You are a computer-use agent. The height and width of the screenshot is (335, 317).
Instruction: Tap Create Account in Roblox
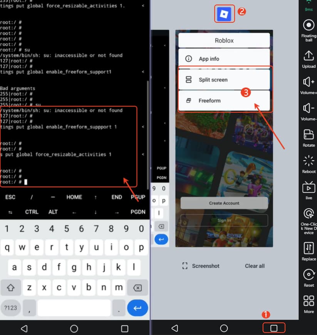tap(224, 203)
